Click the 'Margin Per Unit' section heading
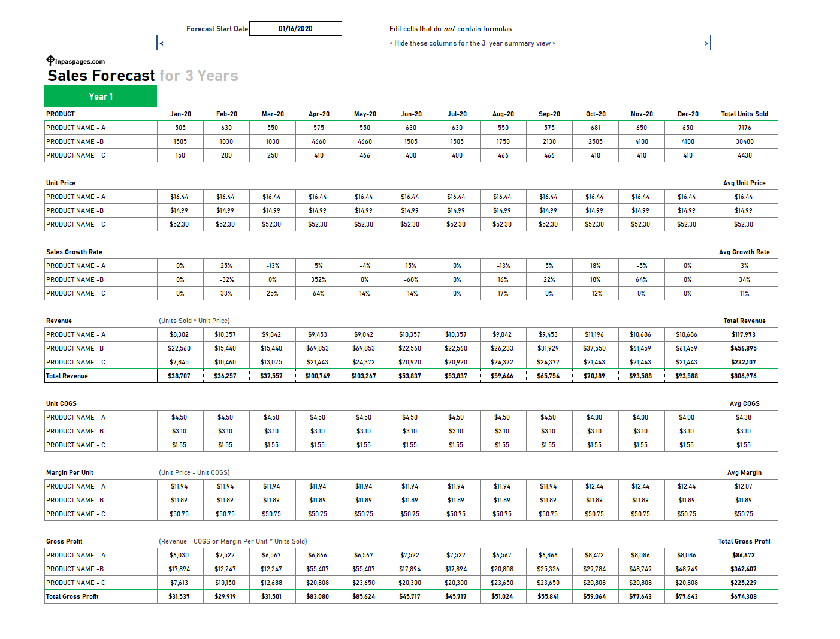This screenshot has height=639, width=840. 70,472
